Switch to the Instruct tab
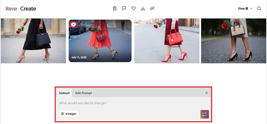Viewport: 267px width, 124px height. 64,93
